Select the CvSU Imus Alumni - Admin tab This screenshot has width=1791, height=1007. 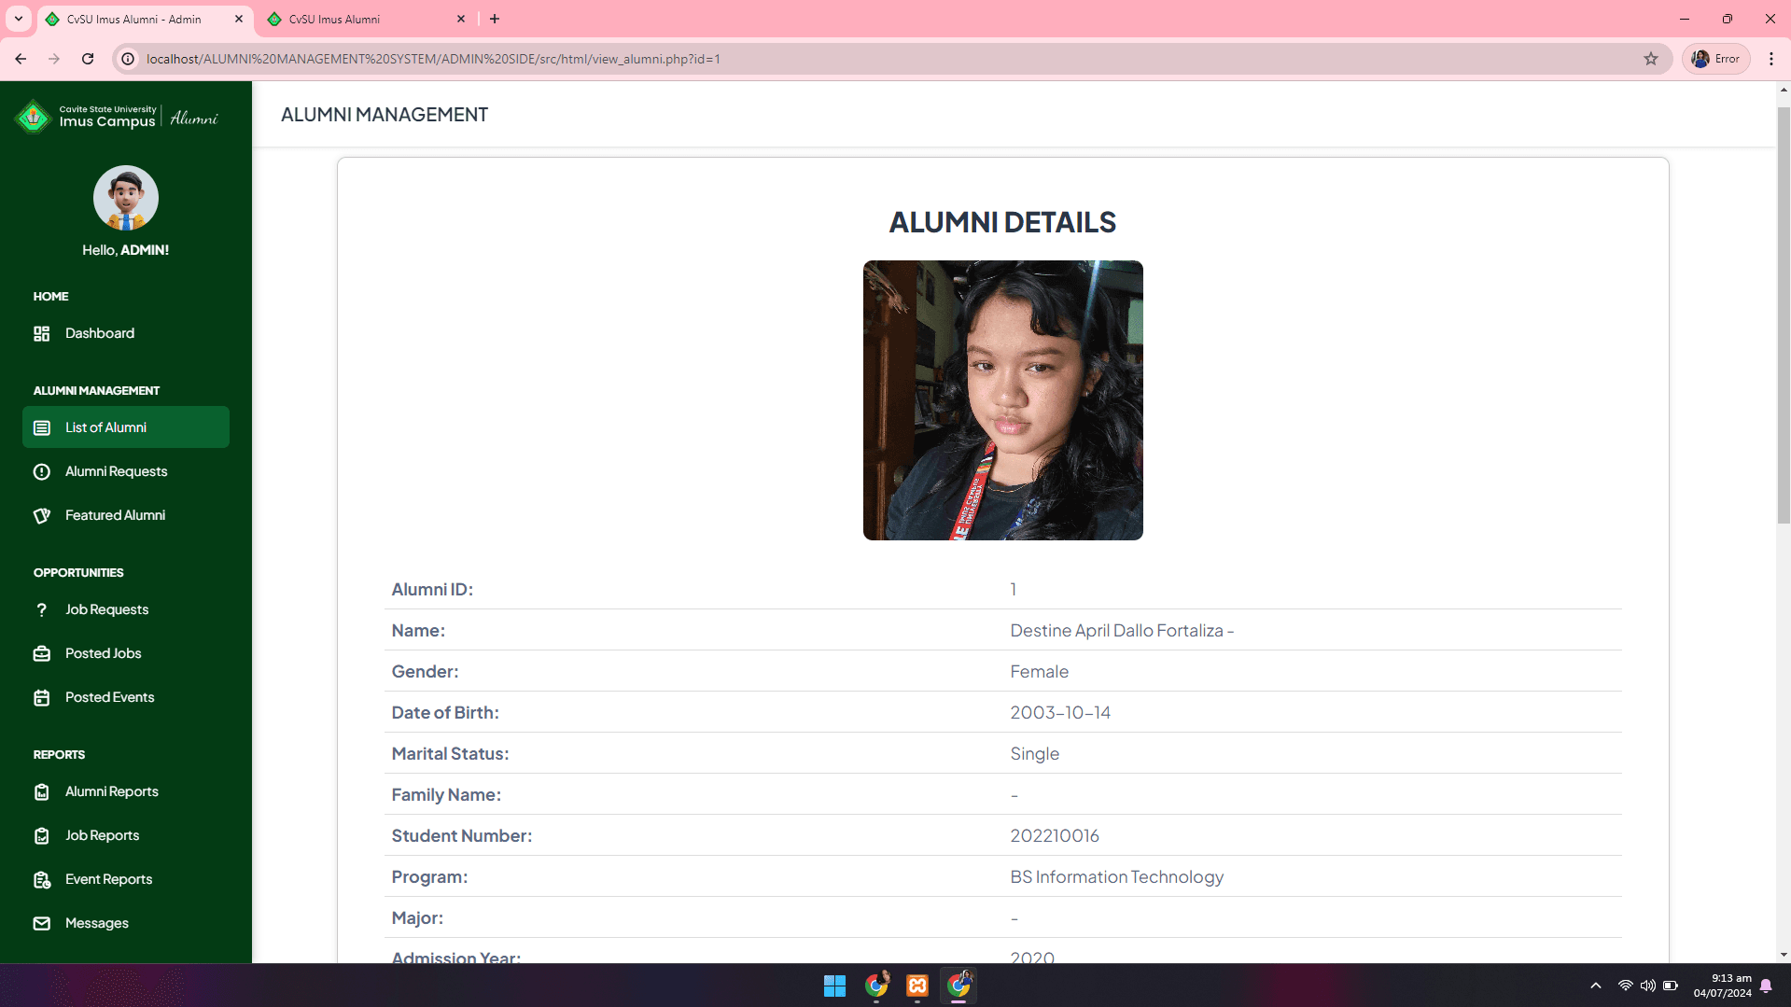tap(145, 19)
